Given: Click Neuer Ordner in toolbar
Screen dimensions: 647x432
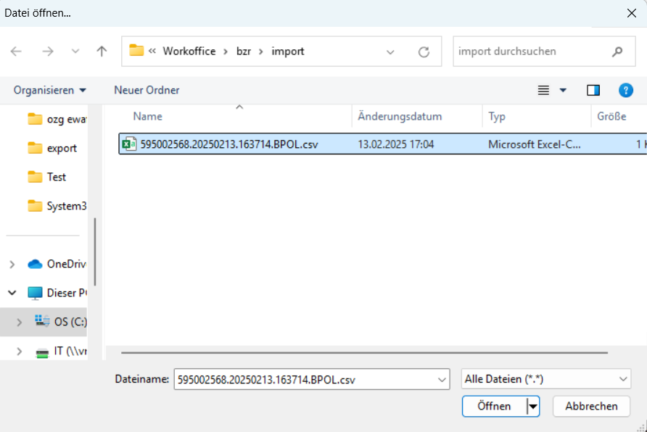Looking at the screenshot, I should (147, 90).
